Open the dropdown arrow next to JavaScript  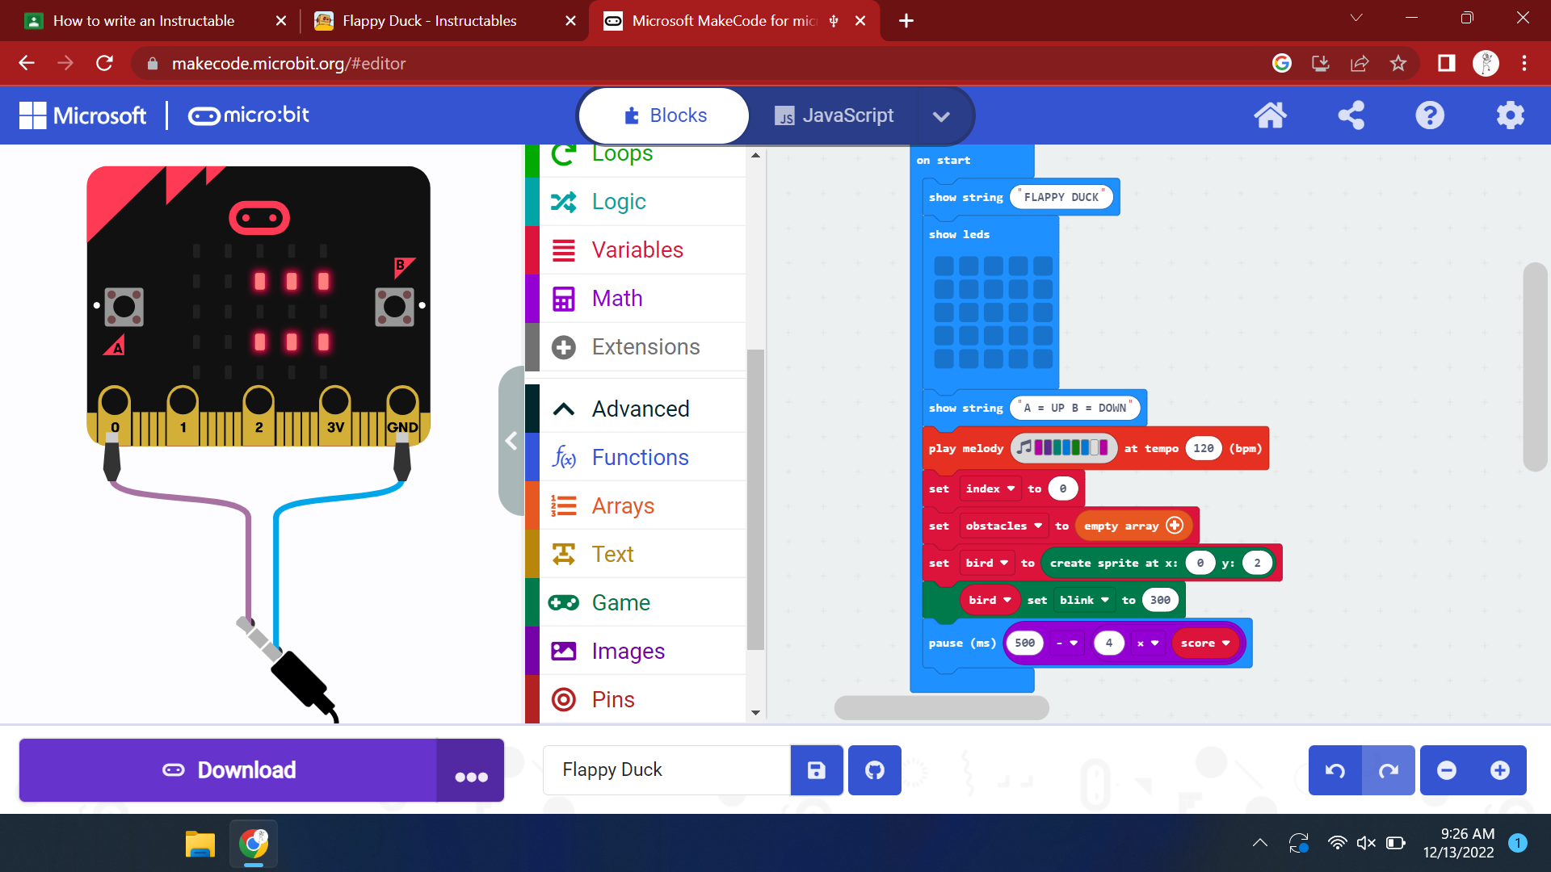click(x=940, y=115)
